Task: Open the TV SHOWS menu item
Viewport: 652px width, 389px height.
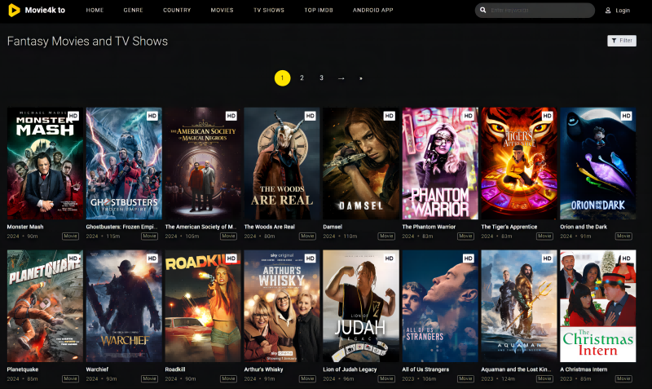Action: (x=269, y=10)
